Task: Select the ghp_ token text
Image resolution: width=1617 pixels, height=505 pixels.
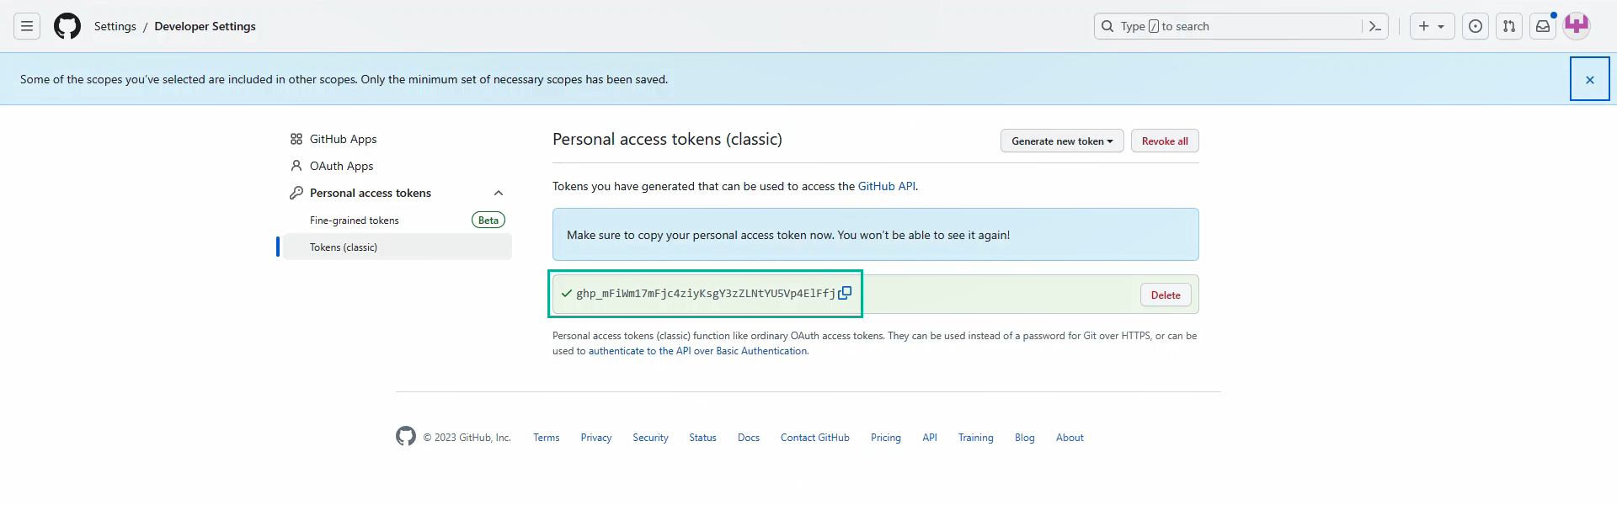Action: point(706,293)
